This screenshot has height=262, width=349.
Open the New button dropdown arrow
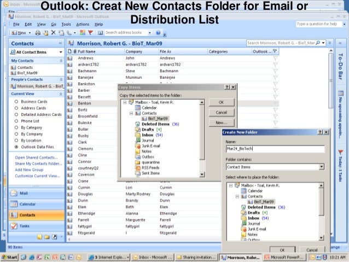(30, 33)
